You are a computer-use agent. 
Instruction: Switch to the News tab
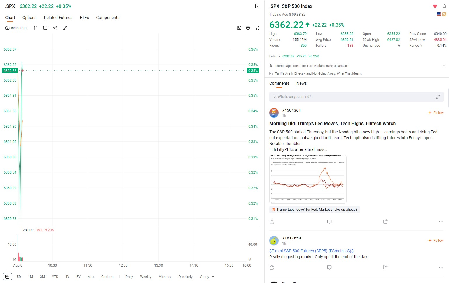(302, 83)
